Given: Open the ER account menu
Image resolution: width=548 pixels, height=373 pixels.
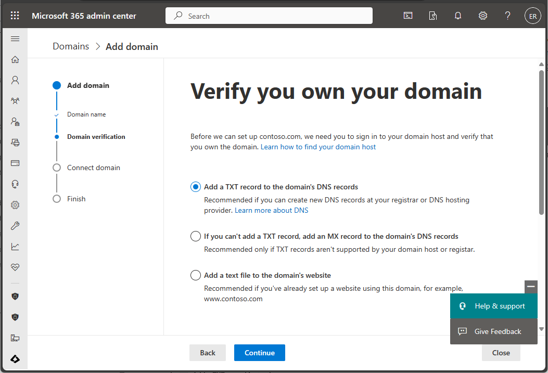Looking at the screenshot, I should 532,16.
